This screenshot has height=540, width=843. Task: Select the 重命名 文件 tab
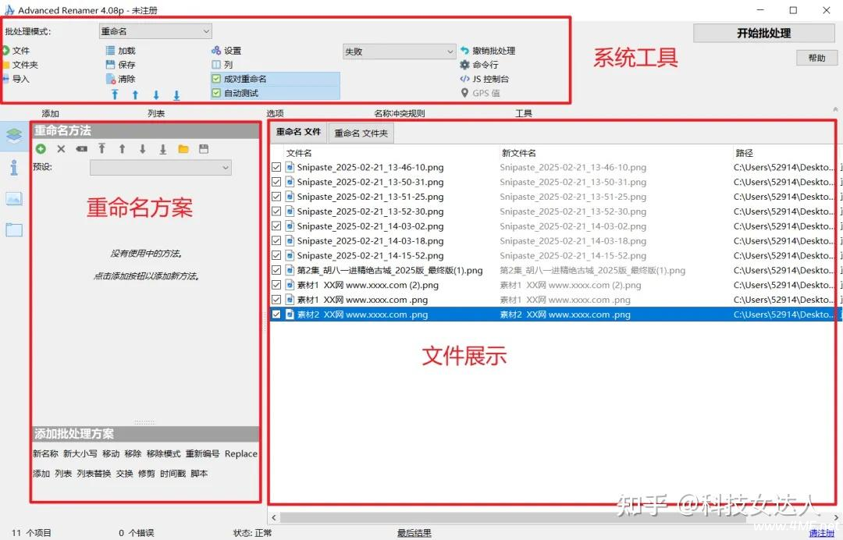(298, 133)
